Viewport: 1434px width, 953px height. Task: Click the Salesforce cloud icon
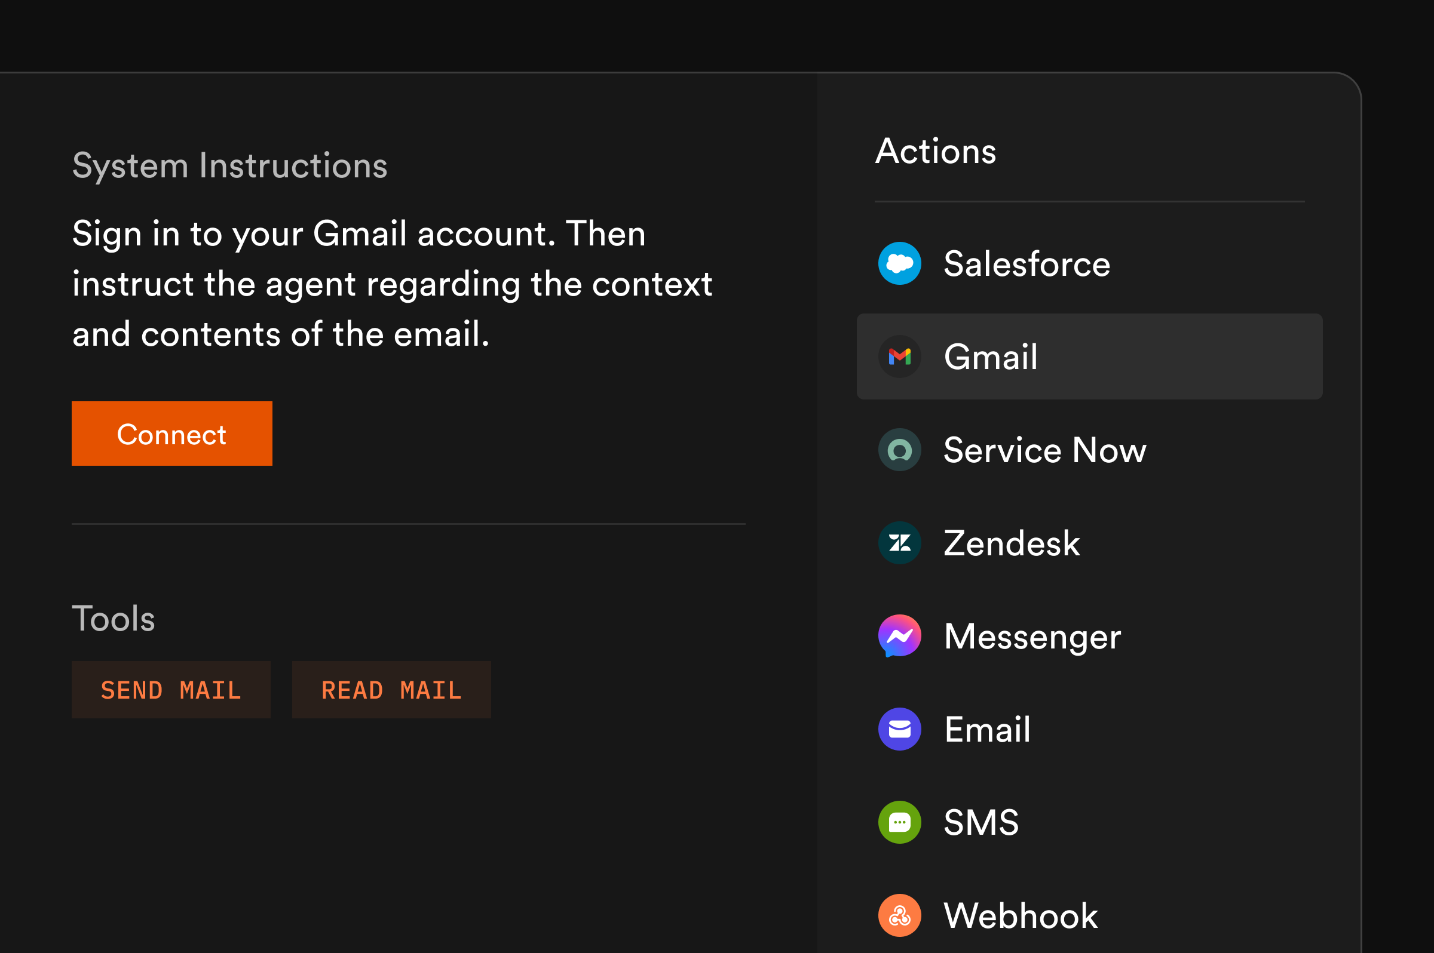tap(899, 263)
